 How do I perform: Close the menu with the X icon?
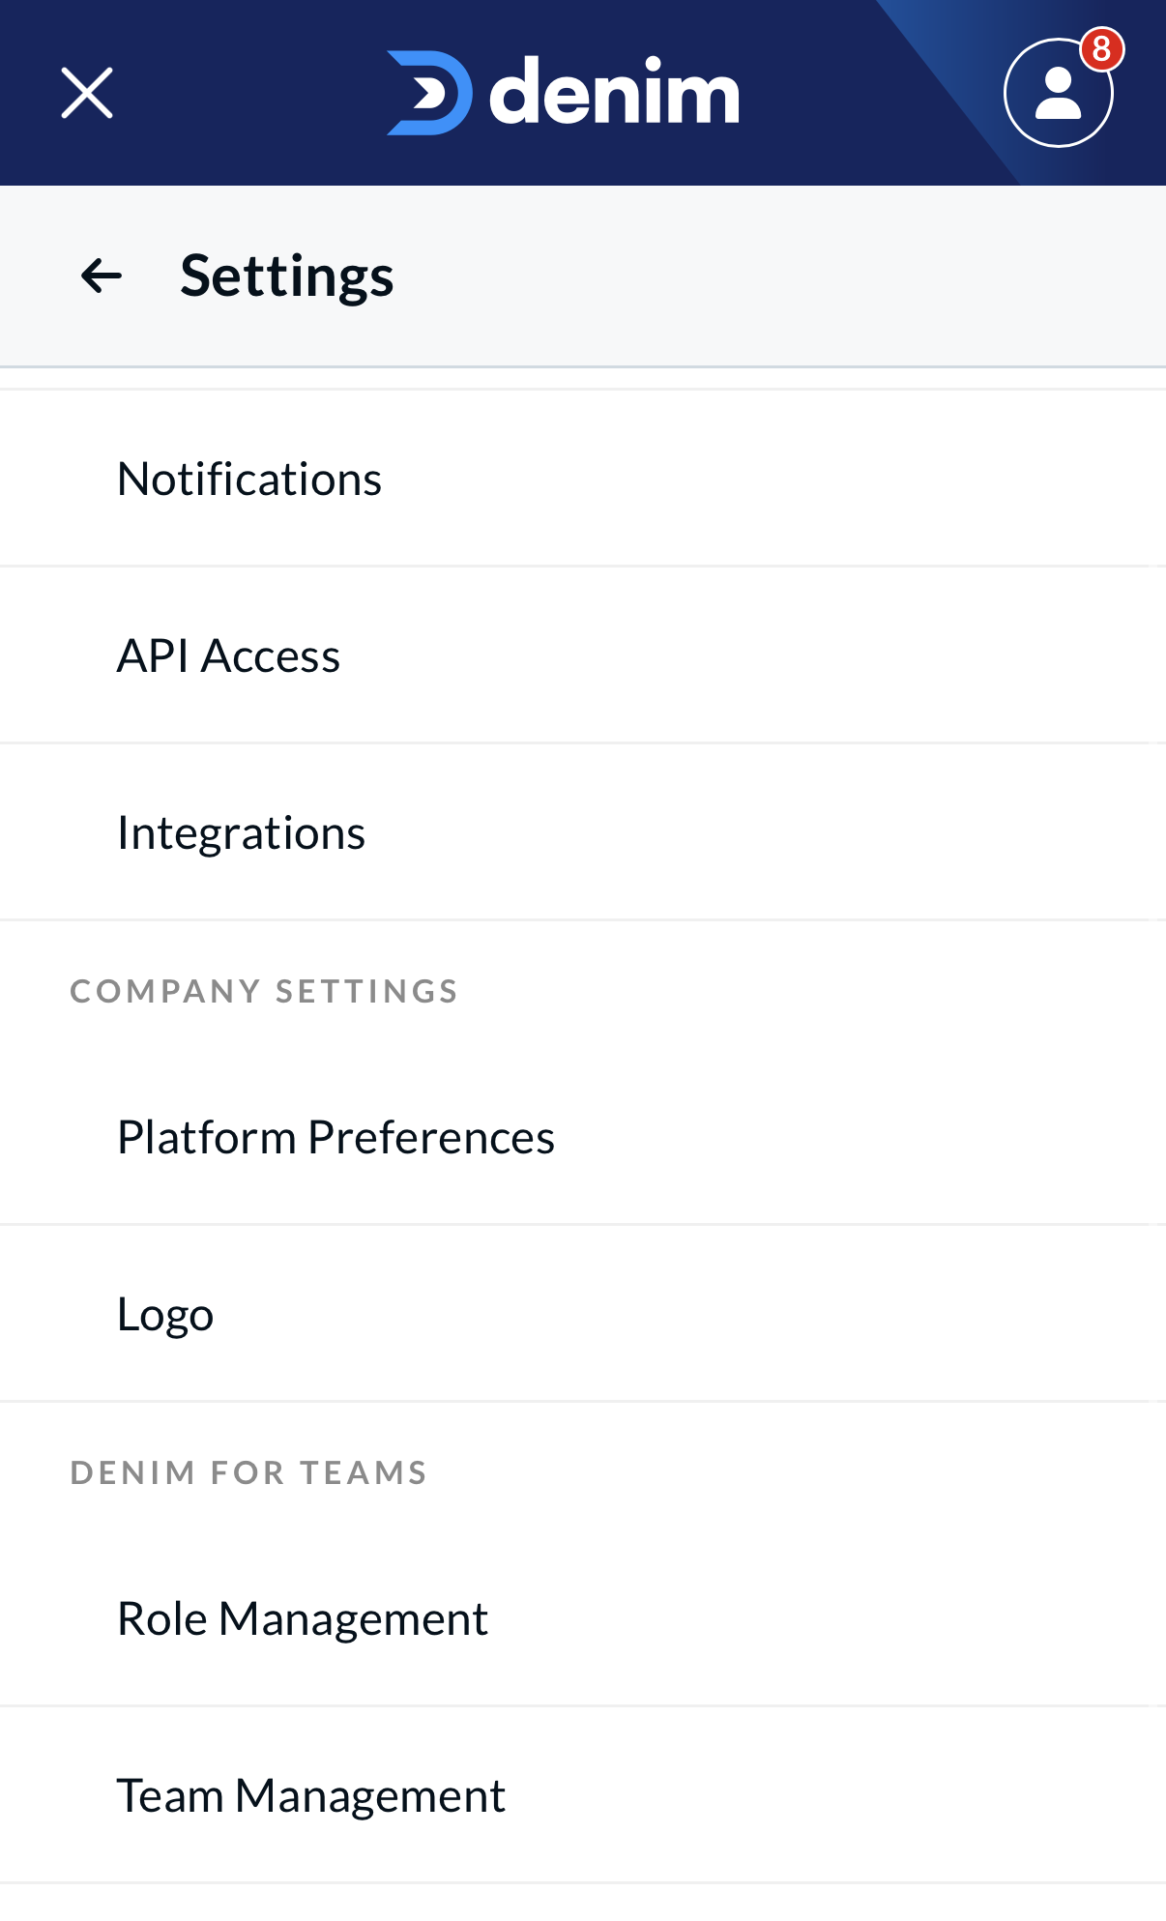point(87,93)
